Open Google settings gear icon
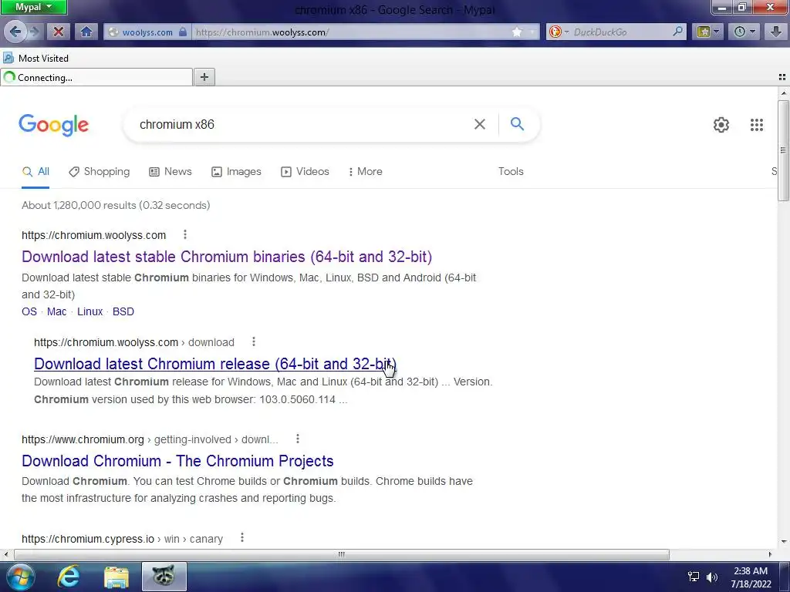Screen dimensions: 790x592 point(721,124)
